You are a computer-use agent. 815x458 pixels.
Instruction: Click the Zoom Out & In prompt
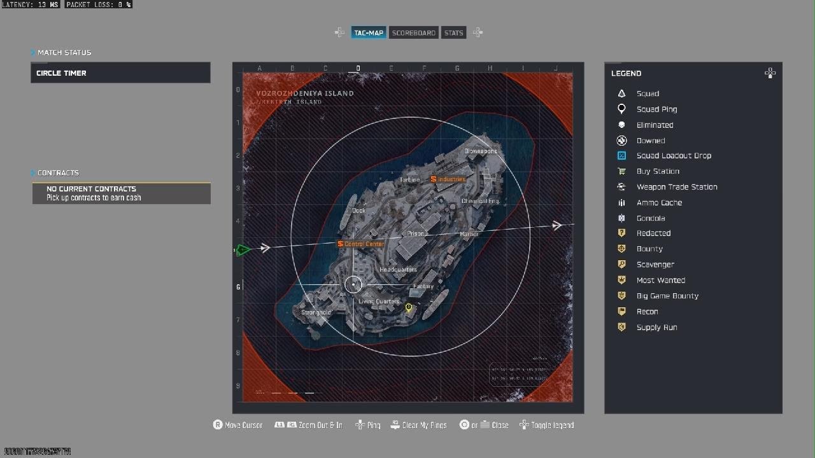308,425
